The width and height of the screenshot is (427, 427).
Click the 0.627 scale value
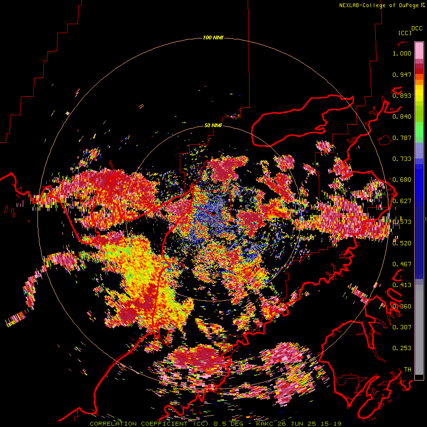(402, 201)
